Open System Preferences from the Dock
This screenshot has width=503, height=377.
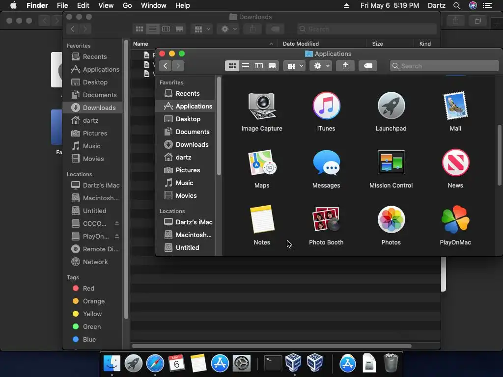point(241,363)
